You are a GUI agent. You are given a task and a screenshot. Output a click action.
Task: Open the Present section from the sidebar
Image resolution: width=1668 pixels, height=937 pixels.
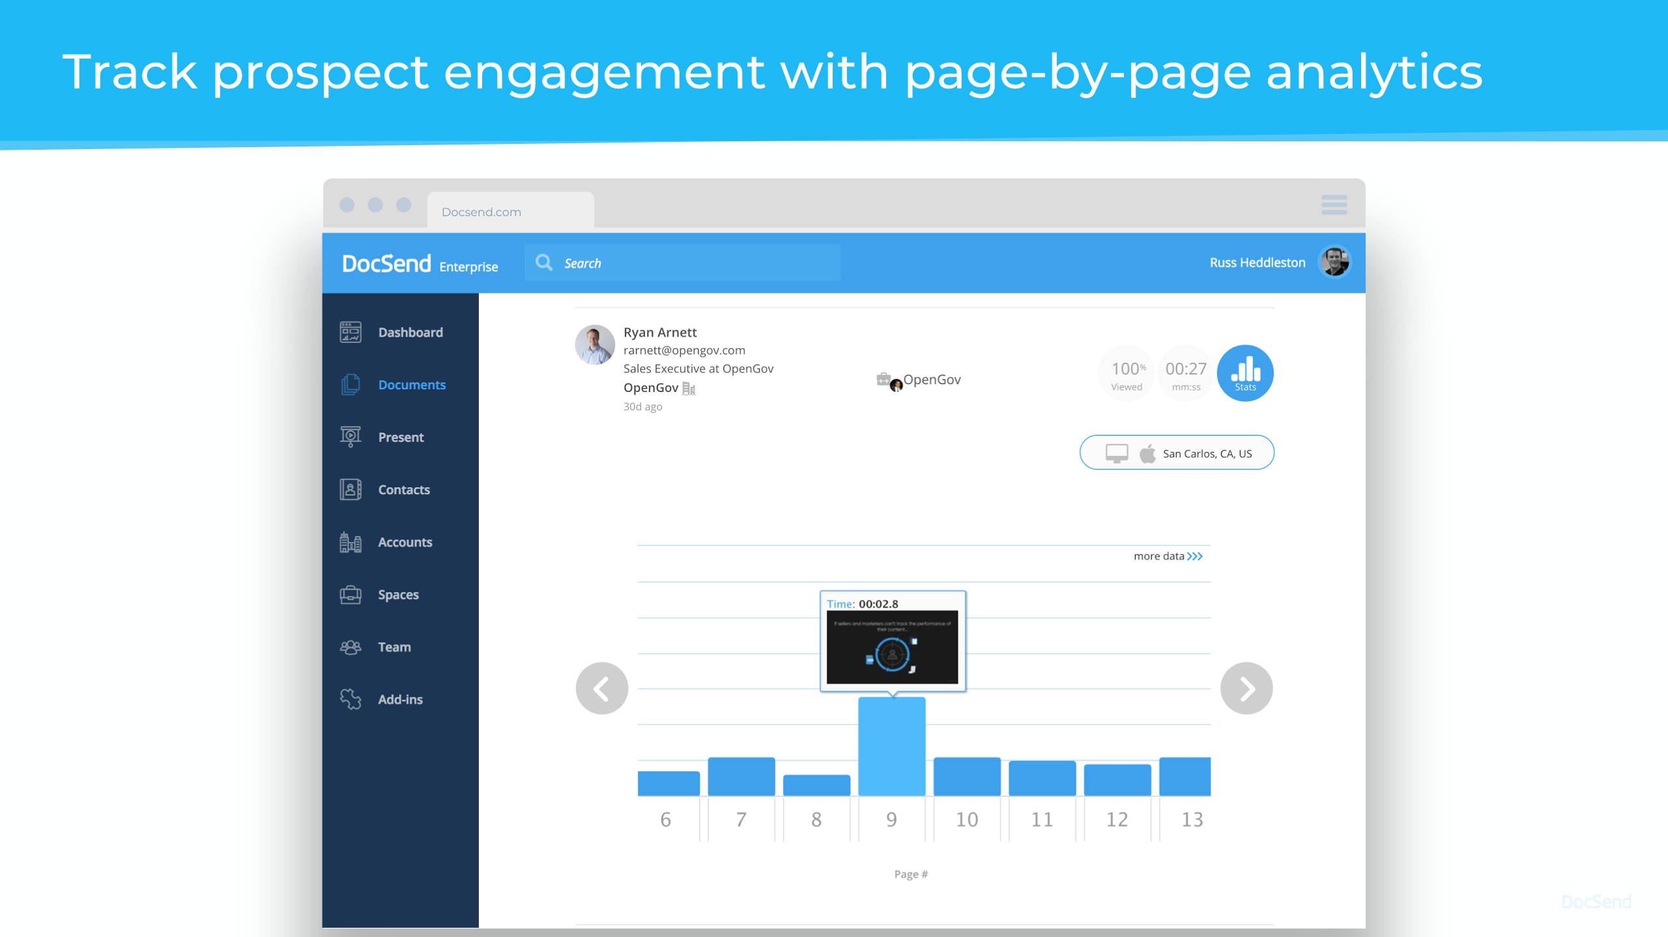[351, 437]
